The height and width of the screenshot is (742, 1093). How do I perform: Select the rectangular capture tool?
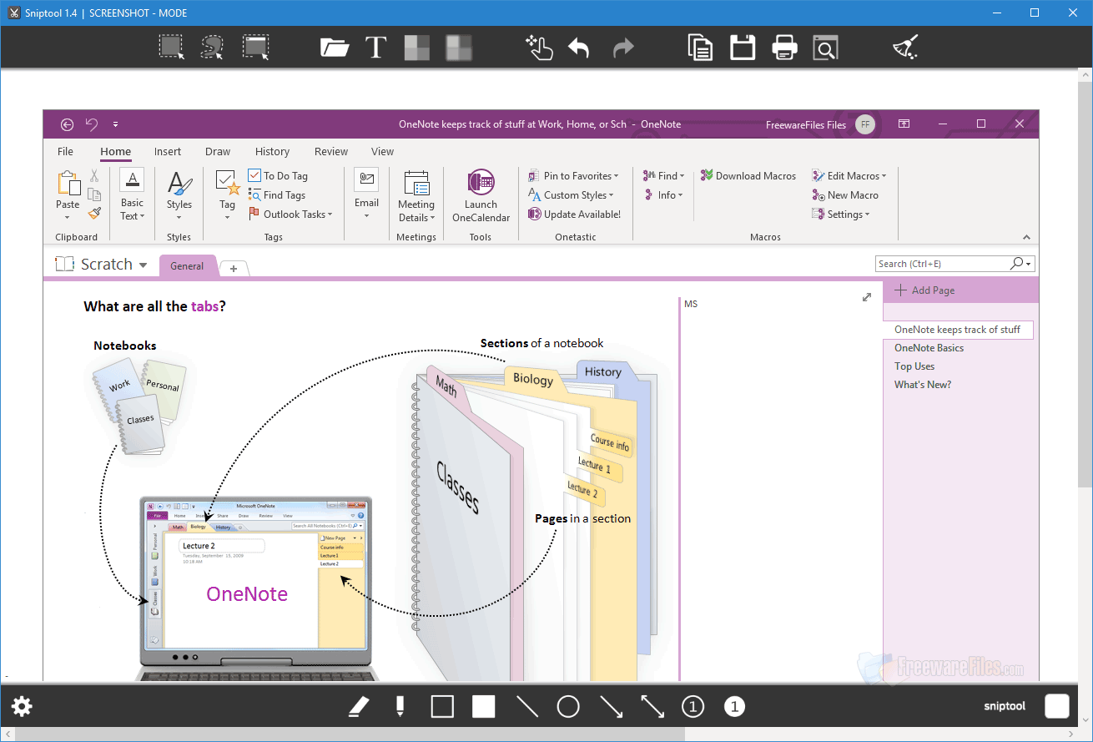[x=171, y=48]
